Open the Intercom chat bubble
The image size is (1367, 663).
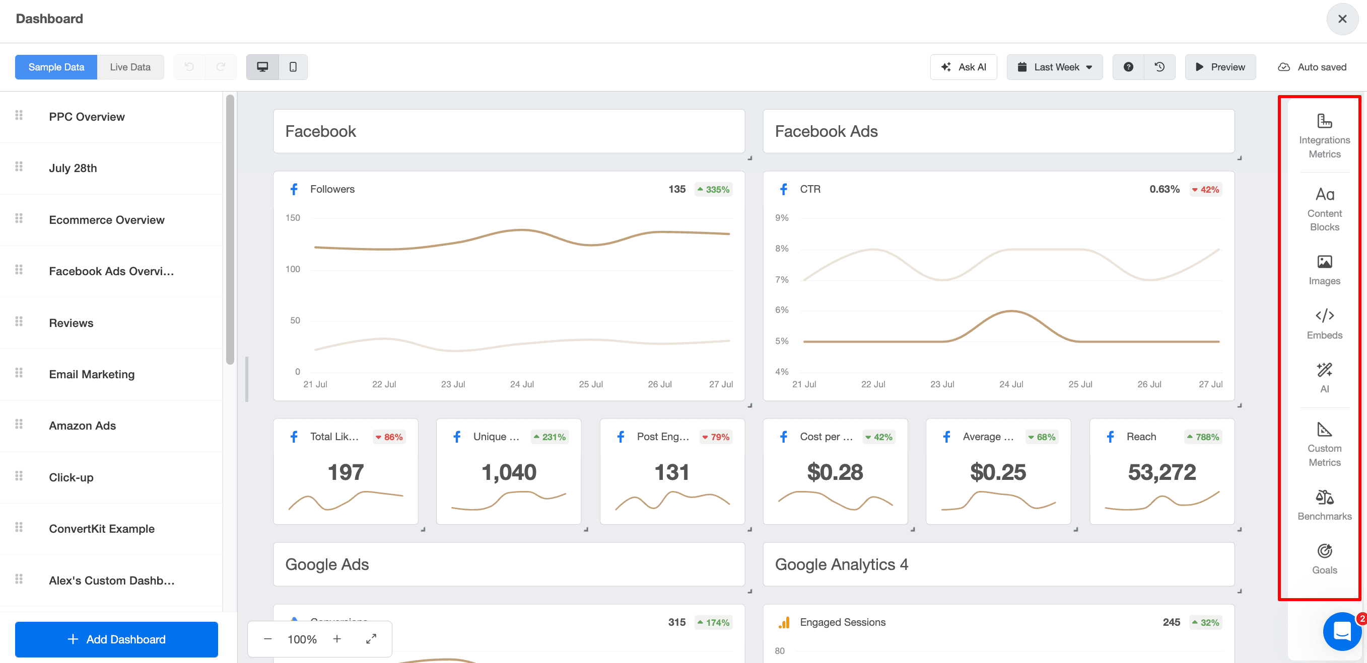tap(1342, 631)
